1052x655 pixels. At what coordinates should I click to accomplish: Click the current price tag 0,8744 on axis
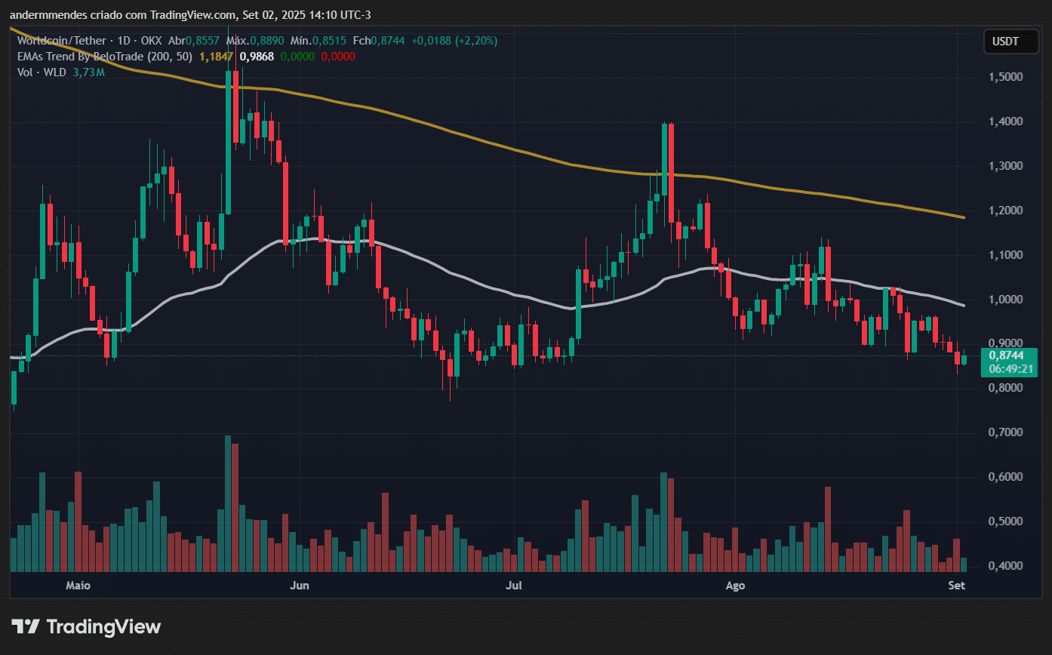coord(1007,355)
